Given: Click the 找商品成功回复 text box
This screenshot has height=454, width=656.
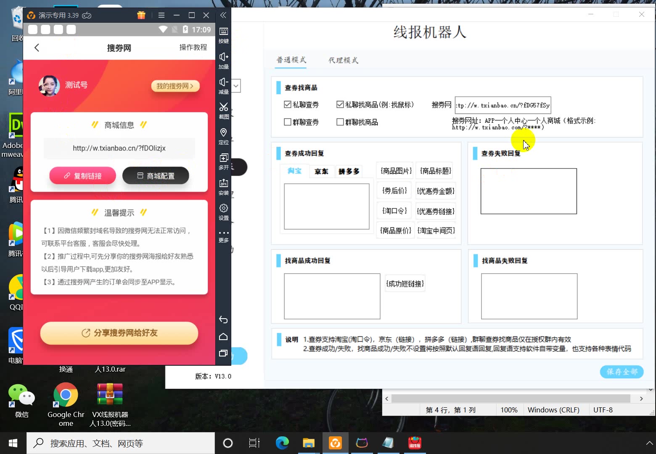Looking at the screenshot, I should (x=332, y=296).
